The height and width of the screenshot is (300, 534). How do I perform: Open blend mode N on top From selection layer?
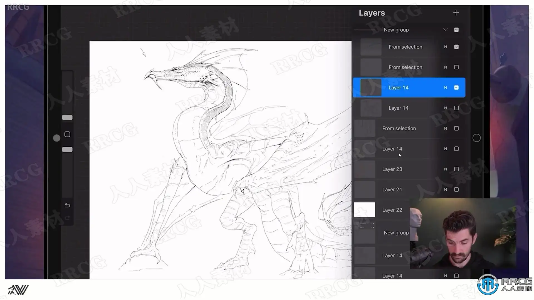(446, 47)
